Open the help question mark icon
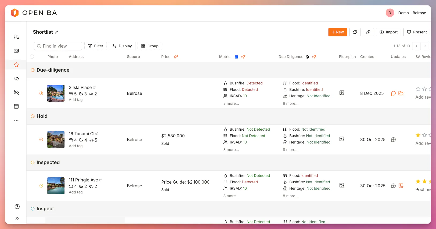Image resolution: width=436 pixels, height=229 pixels. pyautogui.click(x=17, y=207)
